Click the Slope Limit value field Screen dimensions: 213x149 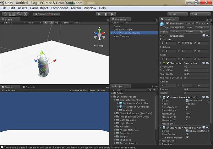(196, 67)
